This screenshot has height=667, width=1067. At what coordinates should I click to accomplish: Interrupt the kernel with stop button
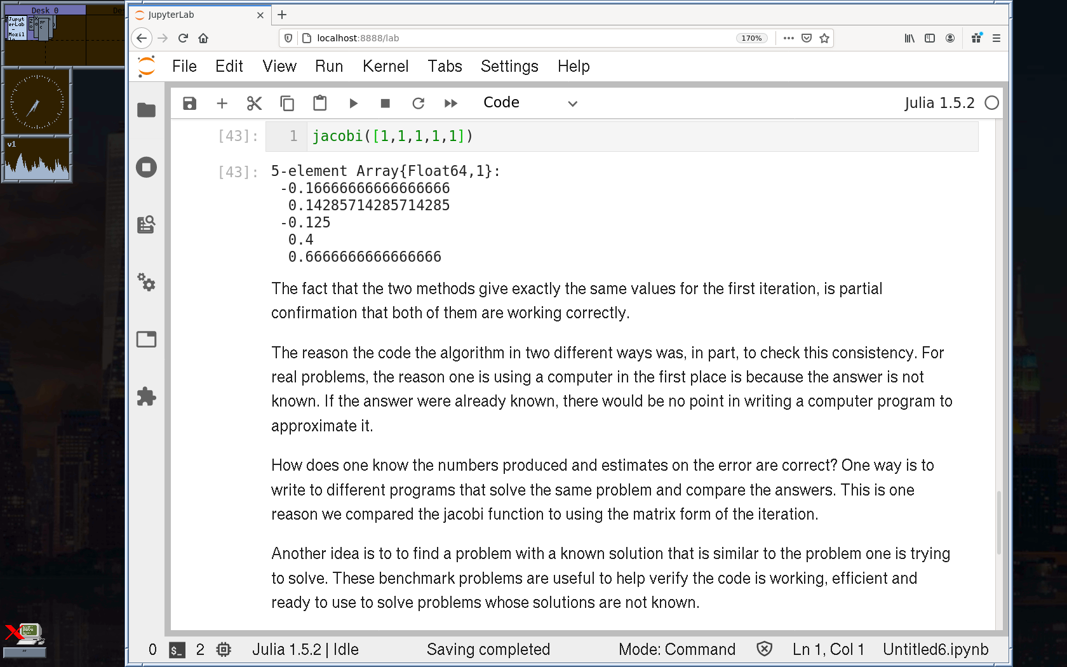(385, 104)
